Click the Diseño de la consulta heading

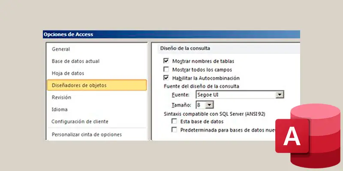pos(185,48)
